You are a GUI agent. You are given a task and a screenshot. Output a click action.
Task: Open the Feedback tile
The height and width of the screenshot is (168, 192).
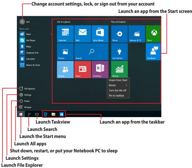tap(153, 52)
